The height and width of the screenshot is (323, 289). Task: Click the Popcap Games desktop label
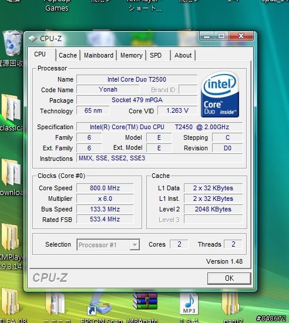(x=57, y=5)
